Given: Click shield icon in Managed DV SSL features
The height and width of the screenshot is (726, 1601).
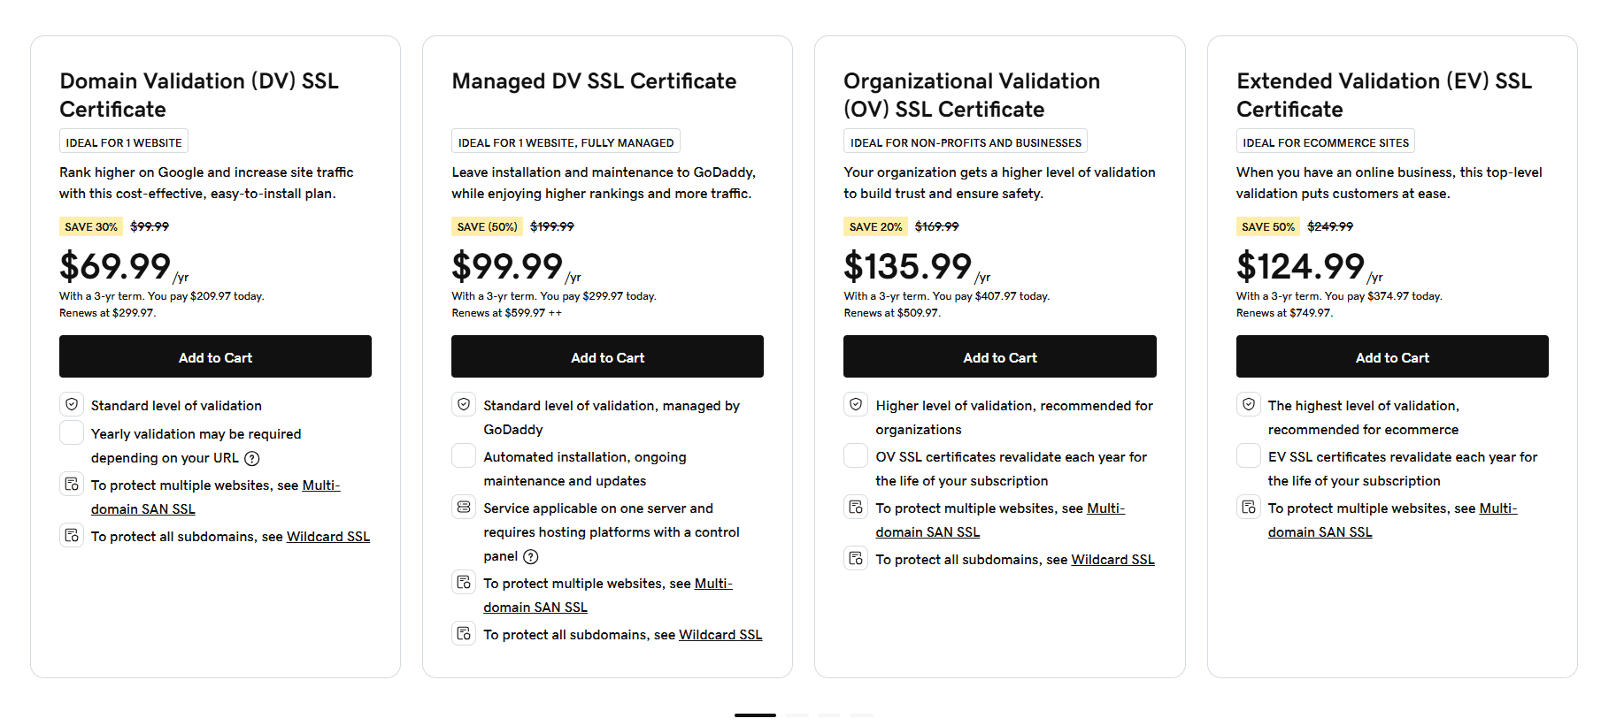Looking at the screenshot, I should point(464,405).
